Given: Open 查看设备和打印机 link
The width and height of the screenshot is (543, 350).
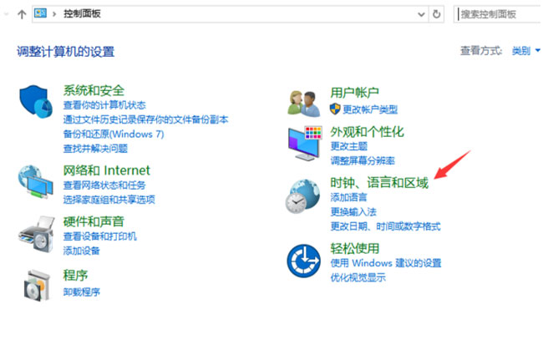Looking at the screenshot, I should coord(99,236).
